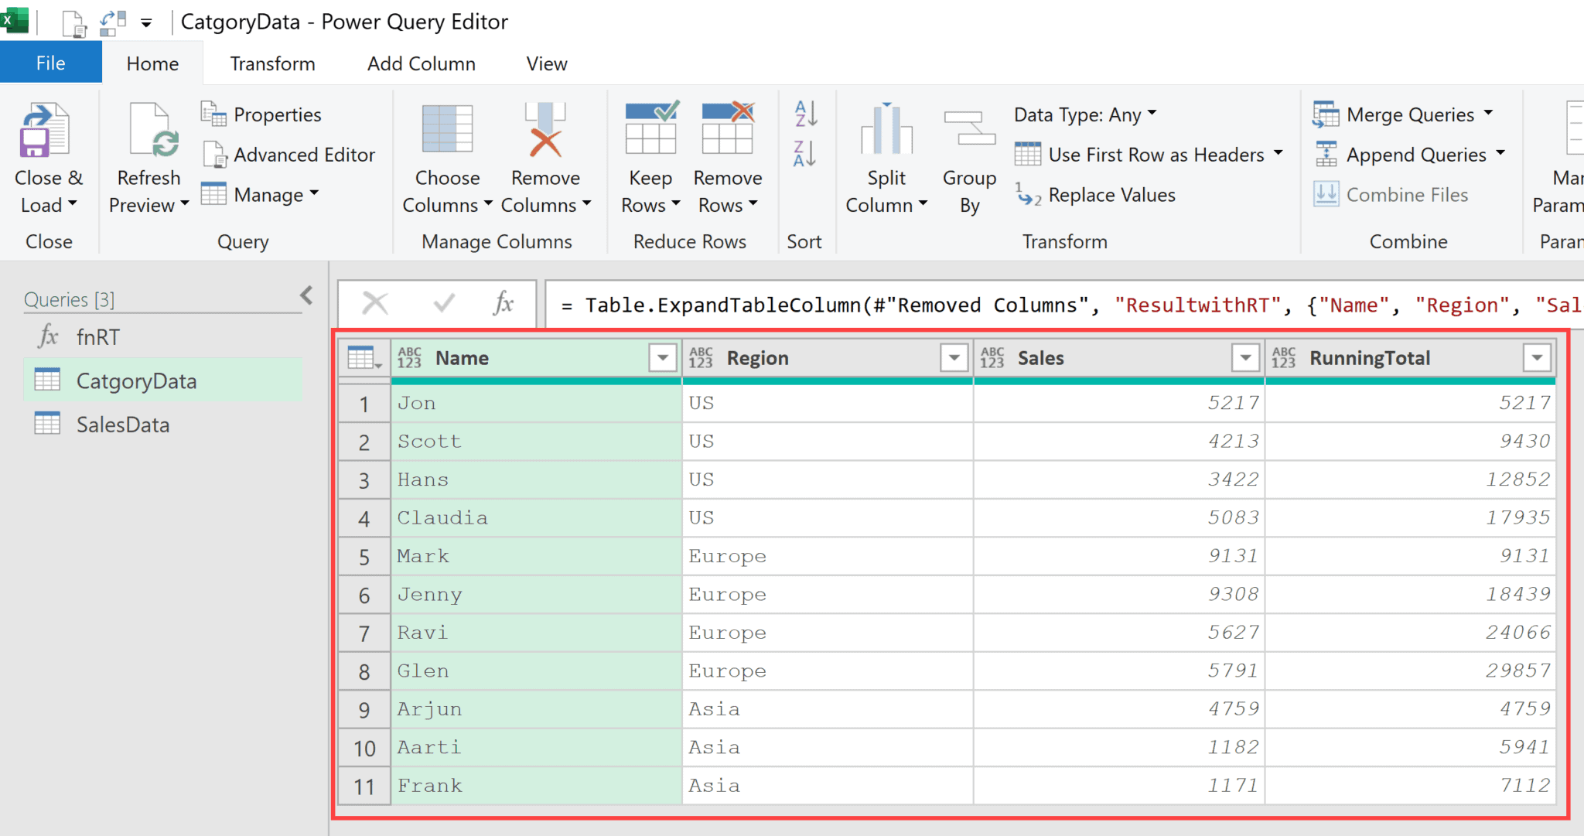
Task: Open the filter dropdown on the Region column
Action: (x=953, y=357)
